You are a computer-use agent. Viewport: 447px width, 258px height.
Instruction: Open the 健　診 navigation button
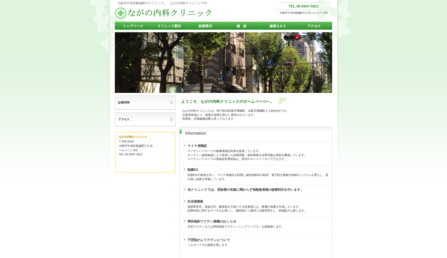click(x=241, y=26)
